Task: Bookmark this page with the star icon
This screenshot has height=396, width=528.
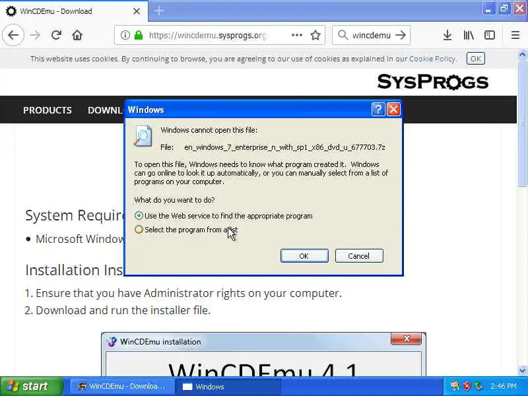Action: (x=315, y=35)
